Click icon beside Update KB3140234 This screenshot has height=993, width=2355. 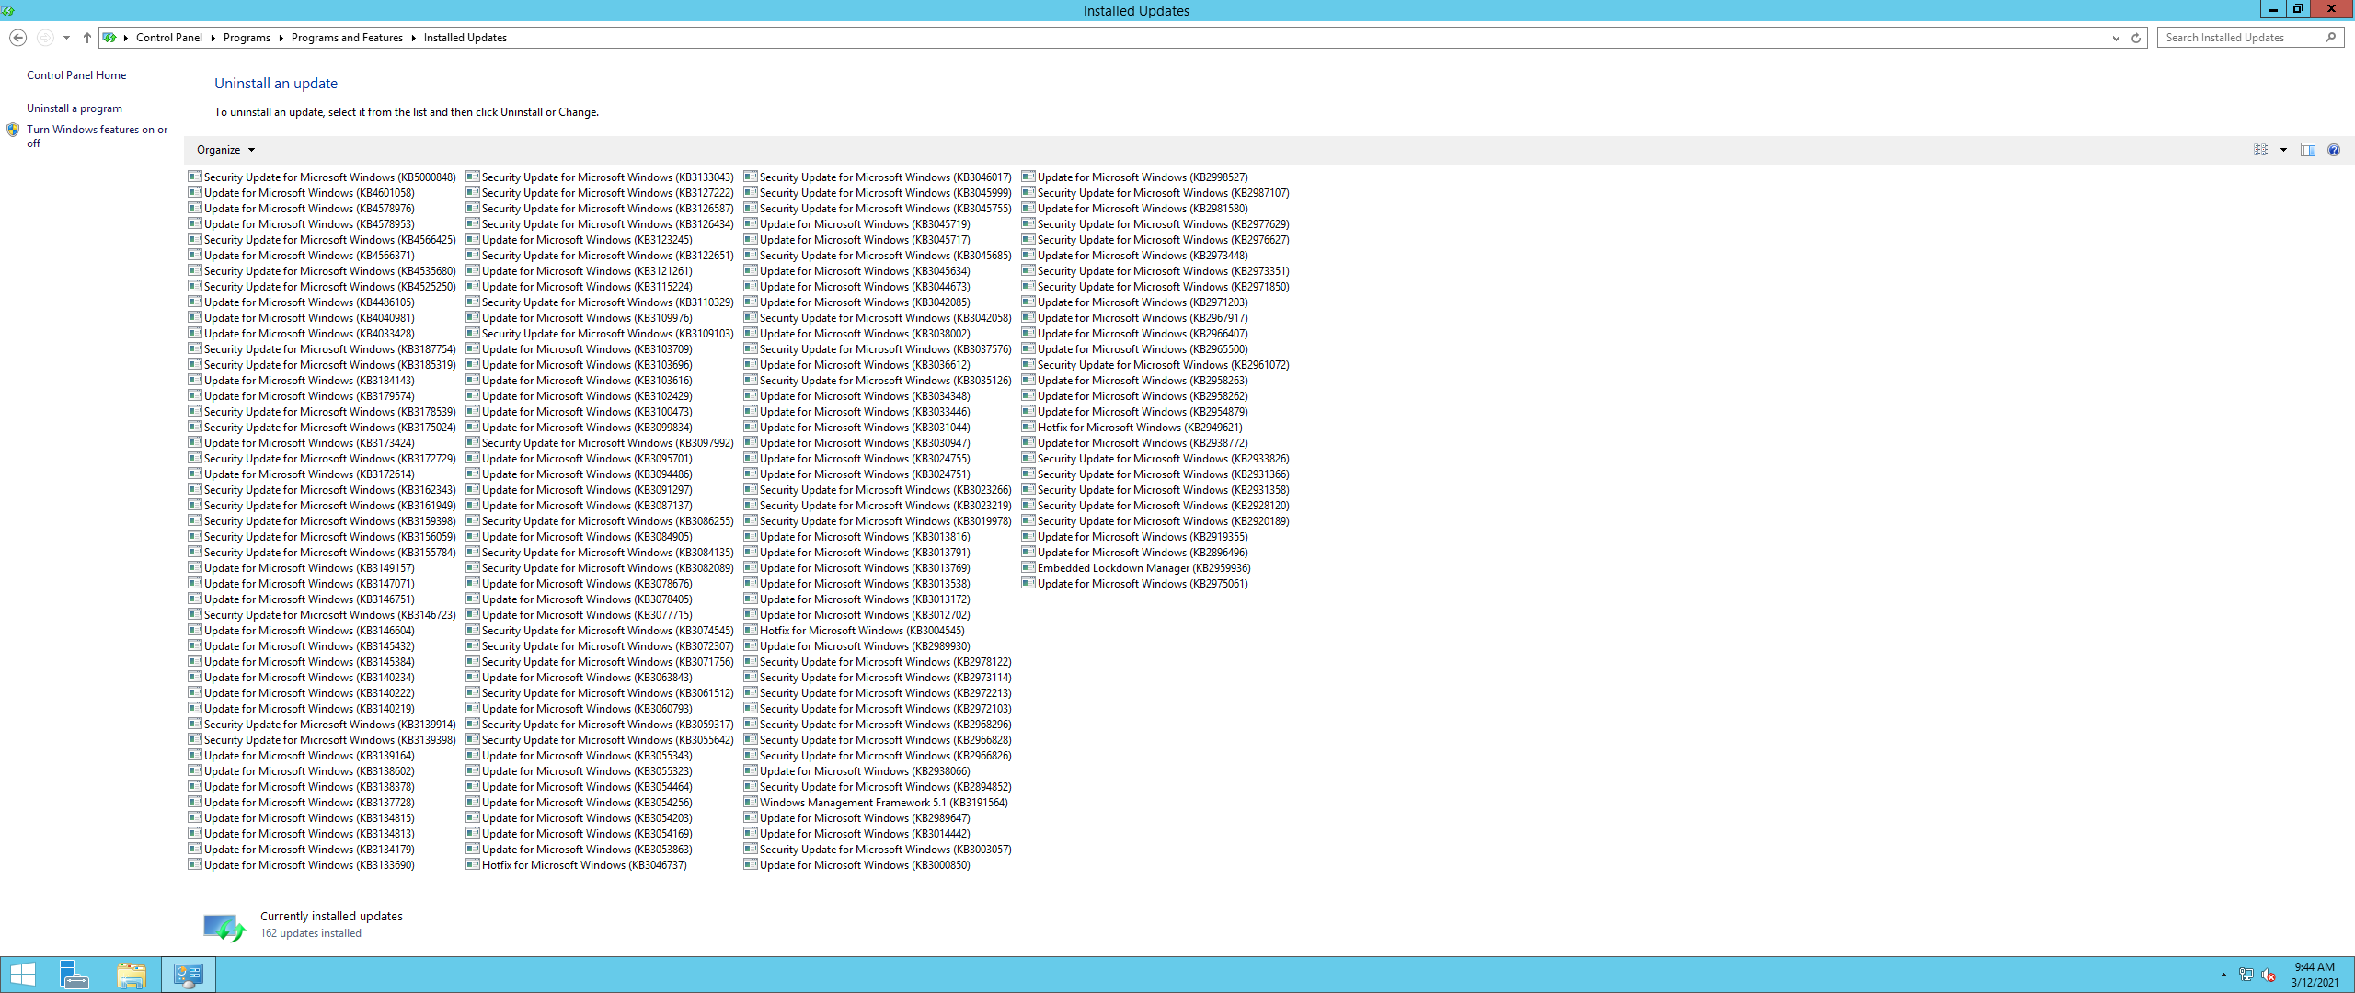pyautogui.click(x=195, y=677)
